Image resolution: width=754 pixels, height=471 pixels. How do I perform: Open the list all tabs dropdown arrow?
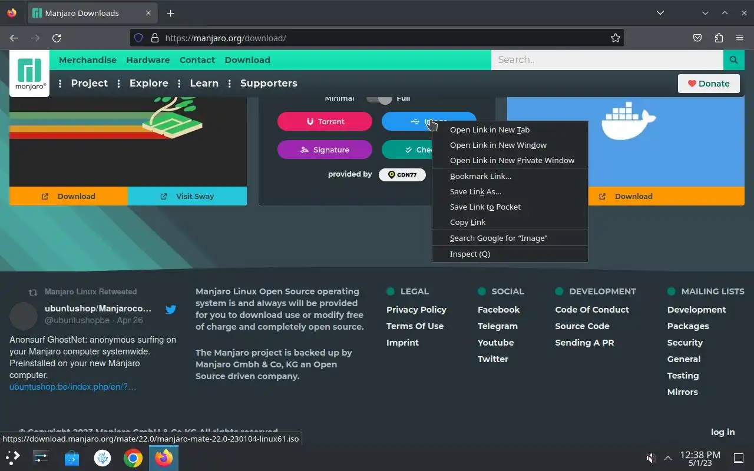click(x=660, y=13)
